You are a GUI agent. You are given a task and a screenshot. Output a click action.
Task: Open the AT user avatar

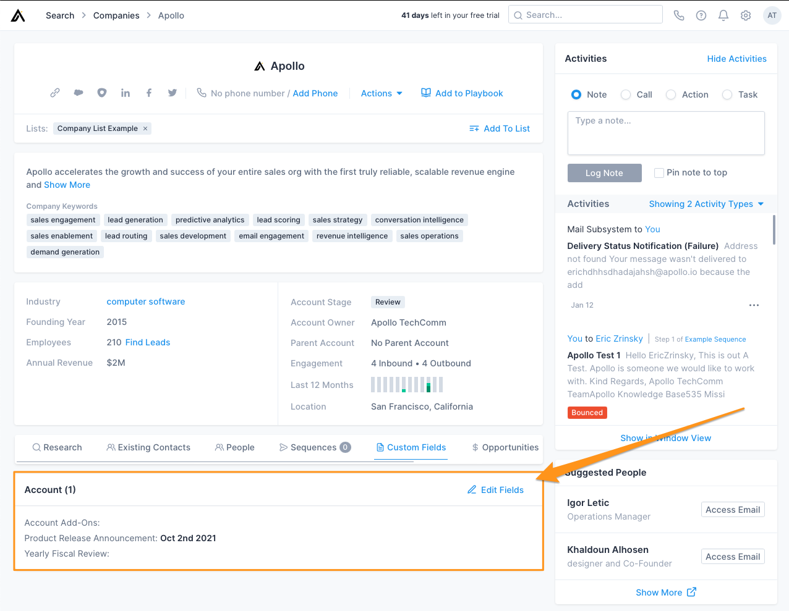[772, 15]
